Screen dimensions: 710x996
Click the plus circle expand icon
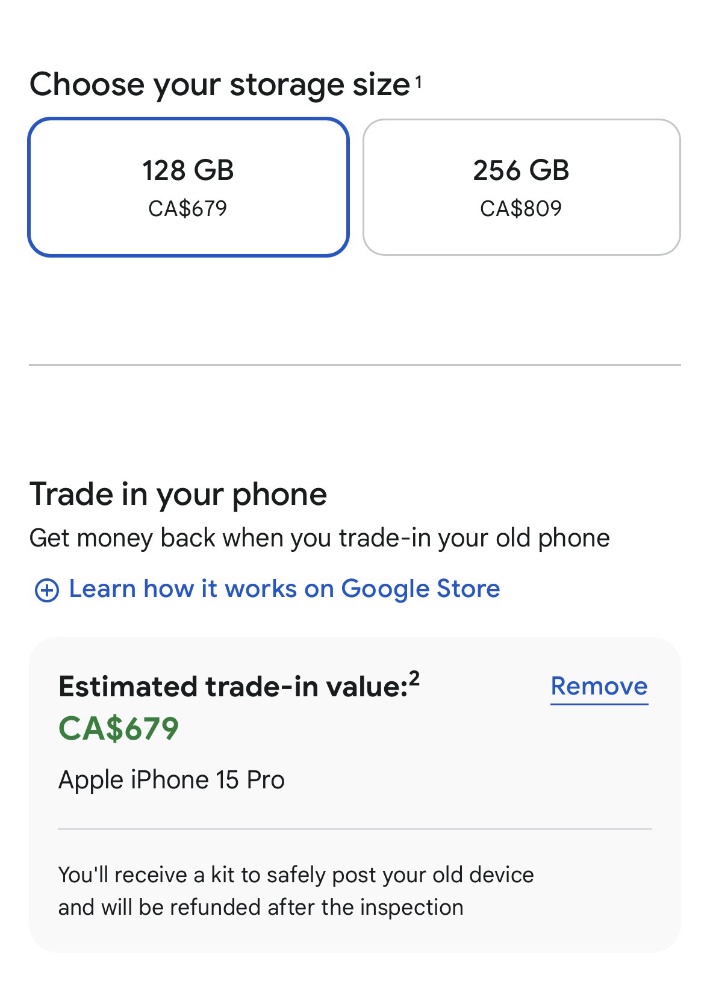click(x=46, y=590)
